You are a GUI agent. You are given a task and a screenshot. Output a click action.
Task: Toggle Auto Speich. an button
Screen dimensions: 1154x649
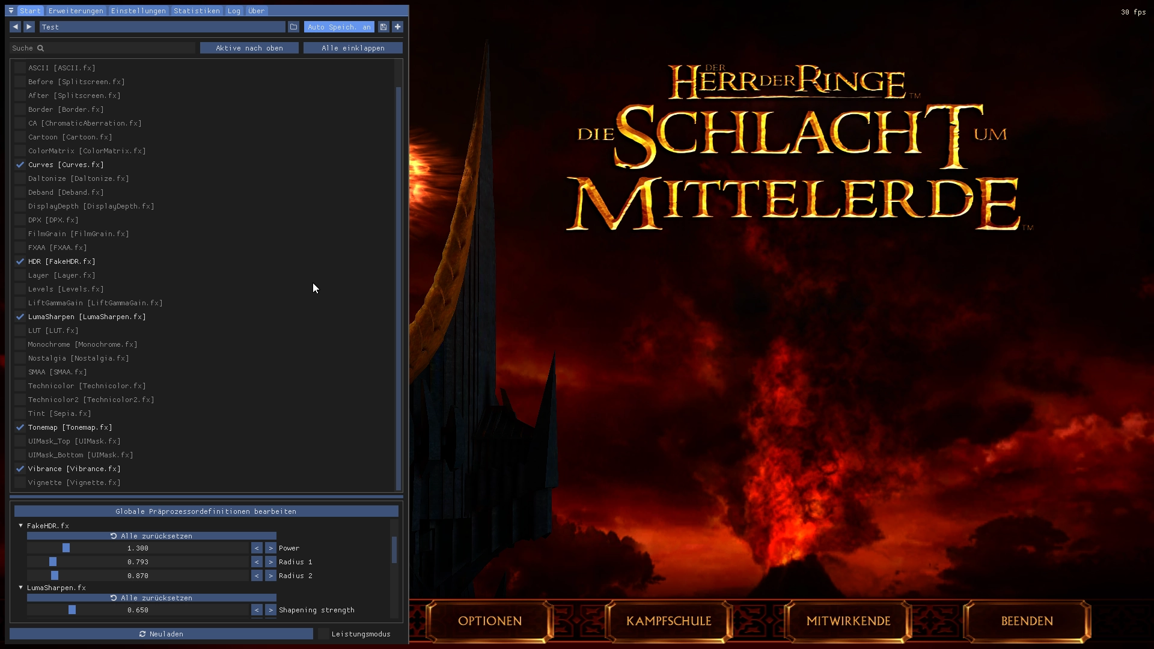339,27
